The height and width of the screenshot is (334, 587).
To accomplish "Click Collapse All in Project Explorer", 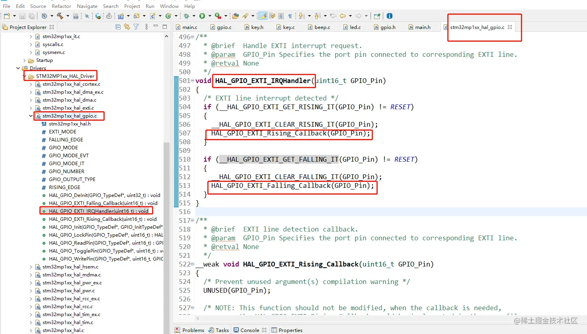I will pos(118,27).
